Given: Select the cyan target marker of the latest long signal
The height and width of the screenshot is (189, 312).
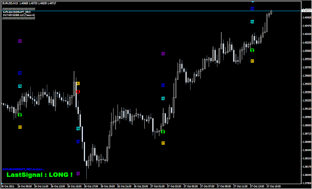Looking at the screenshot, I should point(253,21).
